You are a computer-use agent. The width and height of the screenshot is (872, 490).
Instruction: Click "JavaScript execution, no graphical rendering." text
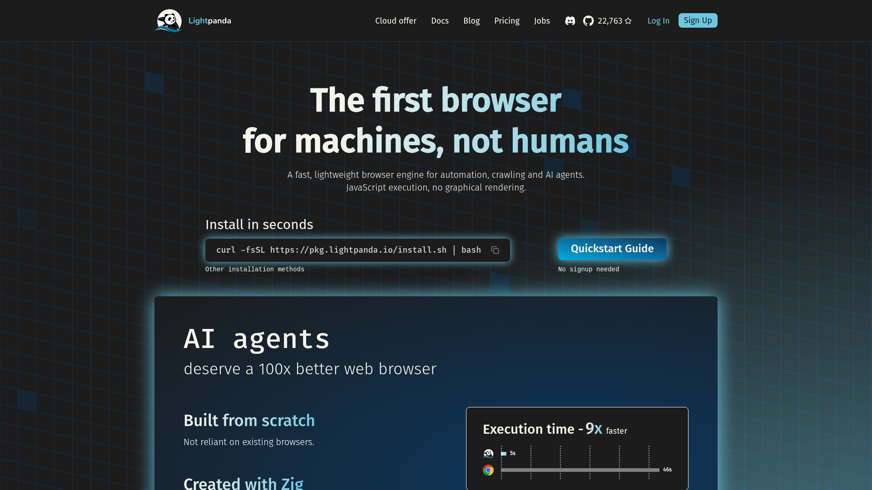(436, 187)
